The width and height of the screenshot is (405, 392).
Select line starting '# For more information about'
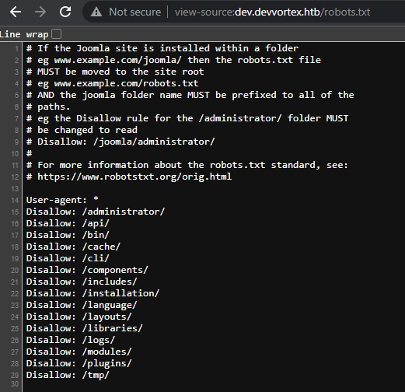coord(187,165)
